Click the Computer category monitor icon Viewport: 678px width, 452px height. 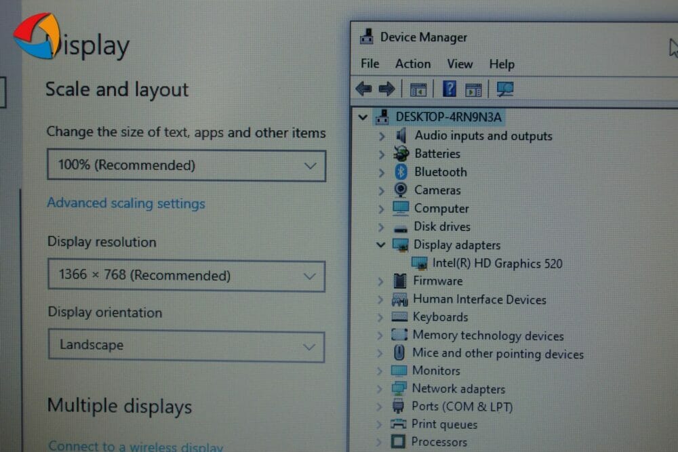pyautogui.click(x=401, y=208)
